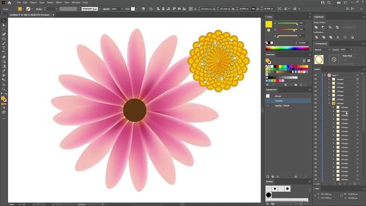This screenshot has height=206, width=366.
Task: Collapse Layer 1 disclosure triangle
Action: (325, 75)
